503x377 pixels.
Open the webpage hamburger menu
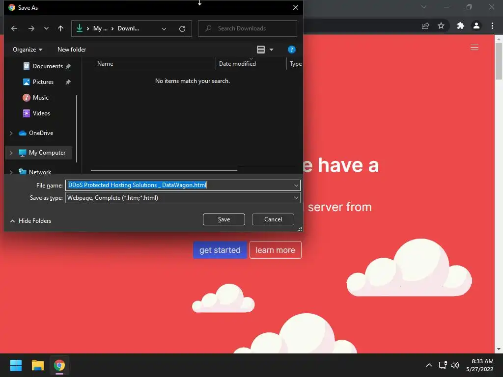[x=475, y=48]
